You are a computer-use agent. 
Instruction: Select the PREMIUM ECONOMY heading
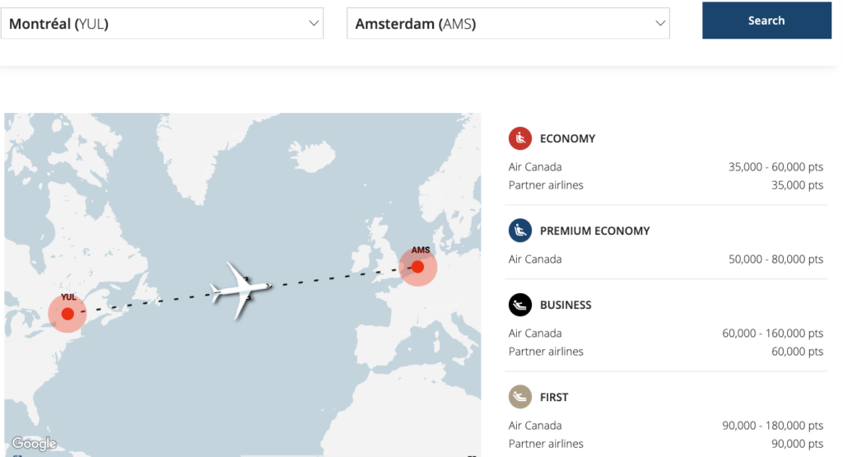[594, 231]
